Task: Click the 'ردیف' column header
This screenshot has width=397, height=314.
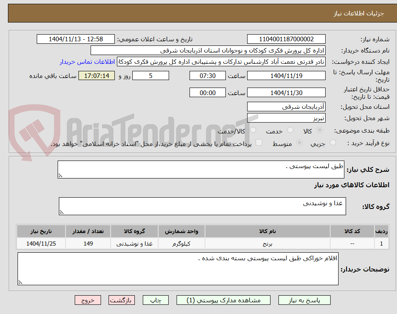Action: 382,231
